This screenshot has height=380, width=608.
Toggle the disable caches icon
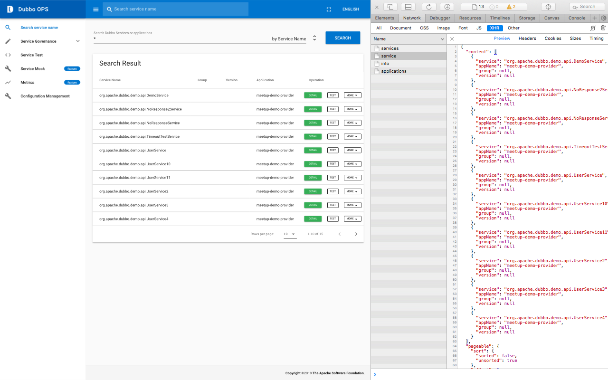pyautogui.click(x=593, y=28)
